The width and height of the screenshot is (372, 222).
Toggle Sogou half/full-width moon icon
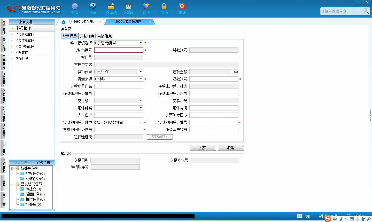pos(340,219)
